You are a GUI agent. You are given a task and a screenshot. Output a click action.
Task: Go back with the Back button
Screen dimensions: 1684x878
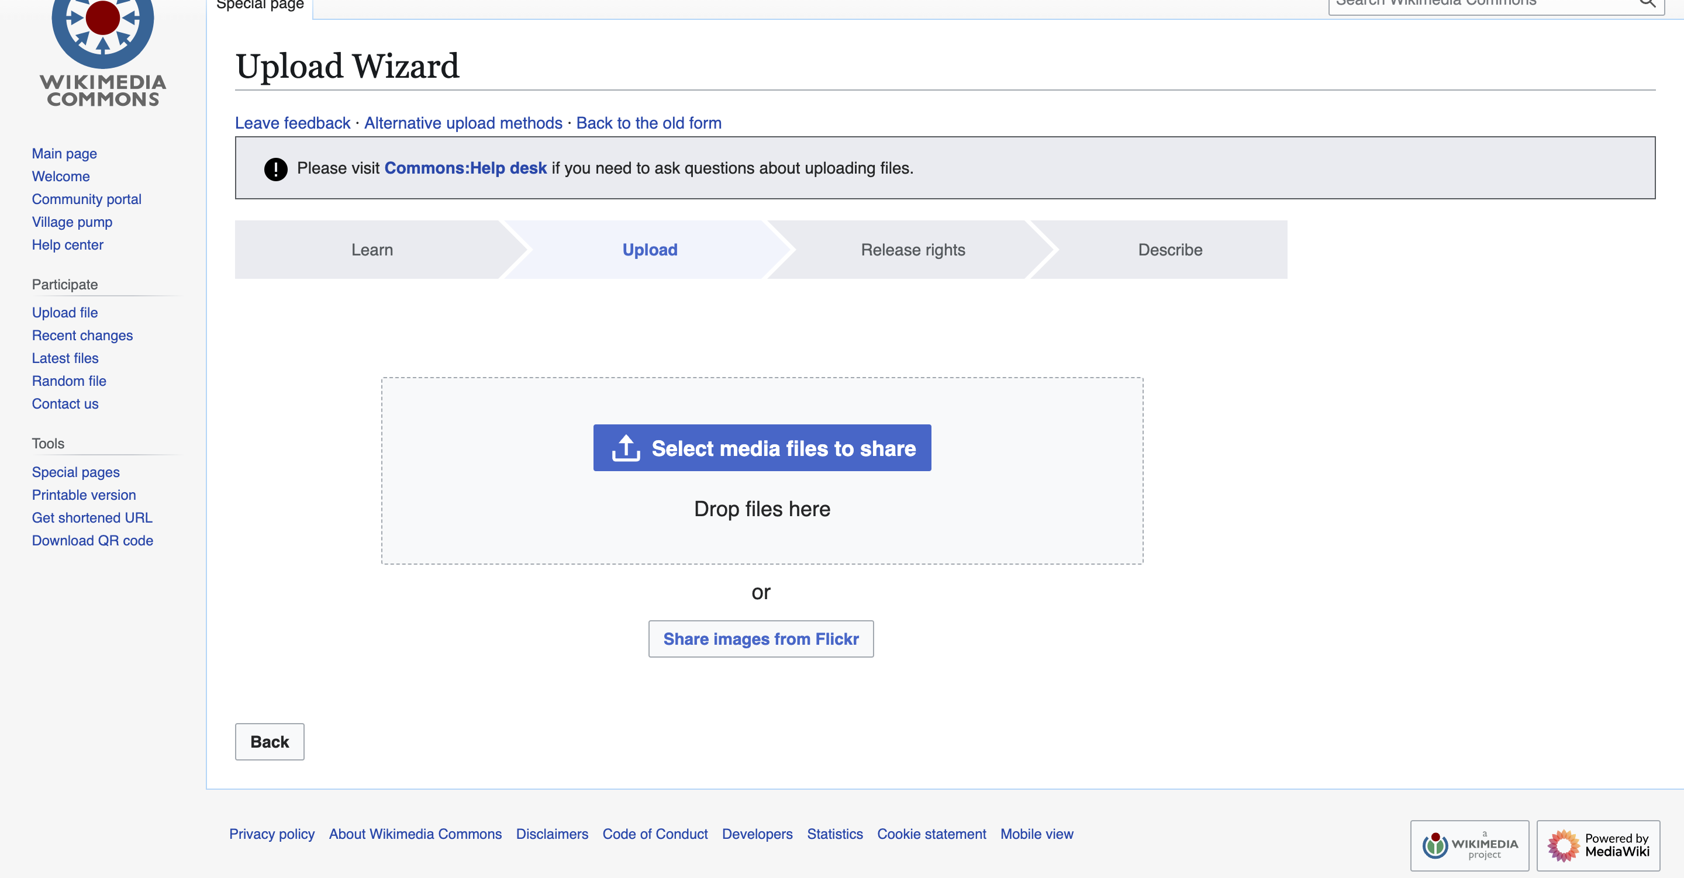pos(270,741)
